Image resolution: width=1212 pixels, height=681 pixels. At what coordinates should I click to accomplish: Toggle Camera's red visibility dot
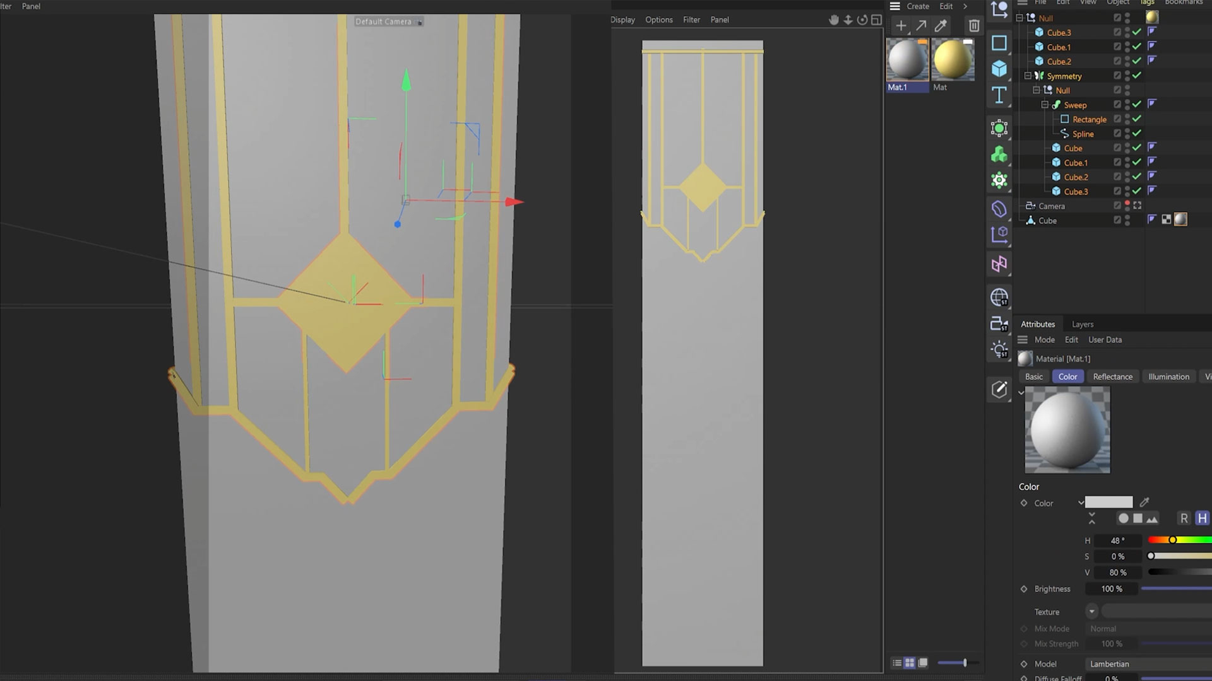[1127, 203]
